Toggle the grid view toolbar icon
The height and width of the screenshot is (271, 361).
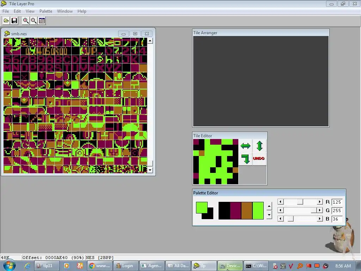(x=42, y=21)
